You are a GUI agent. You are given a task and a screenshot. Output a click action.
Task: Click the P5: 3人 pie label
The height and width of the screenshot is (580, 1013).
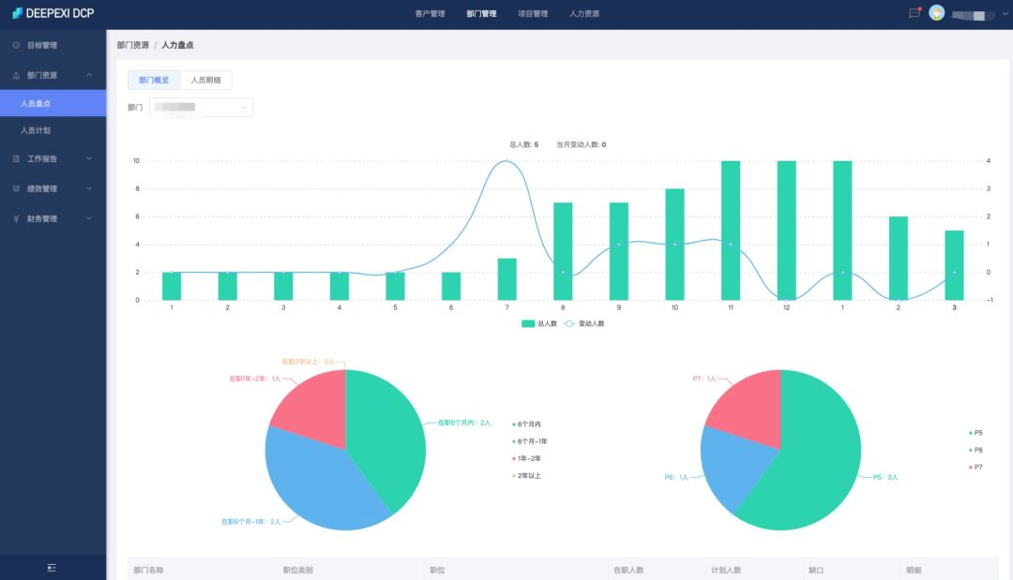(x=885, y=478)
